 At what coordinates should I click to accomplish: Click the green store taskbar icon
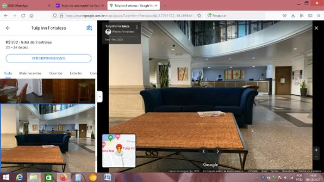(49, 177)
